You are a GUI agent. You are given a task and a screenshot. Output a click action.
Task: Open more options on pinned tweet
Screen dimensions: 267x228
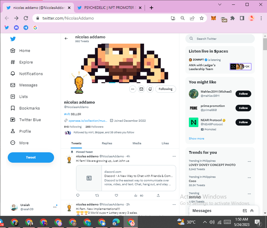(x=174, y=156)
